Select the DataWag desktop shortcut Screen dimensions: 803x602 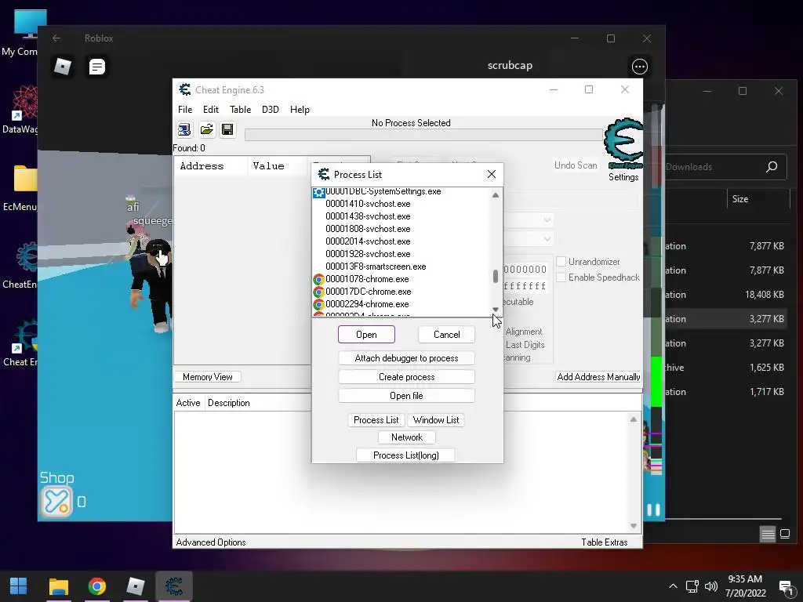pos(20,110)
